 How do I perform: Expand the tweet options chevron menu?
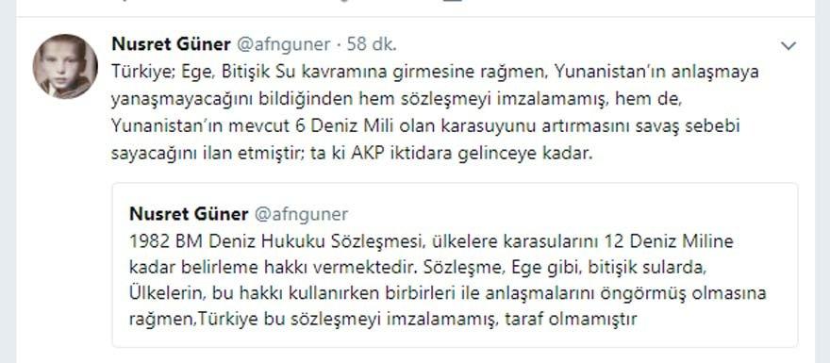pyautogui.click(x=788, y=46)
